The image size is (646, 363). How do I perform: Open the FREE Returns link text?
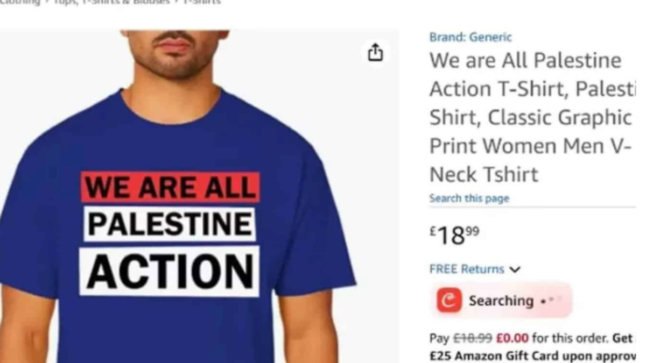pyautogui.click(x=467, y=269)
